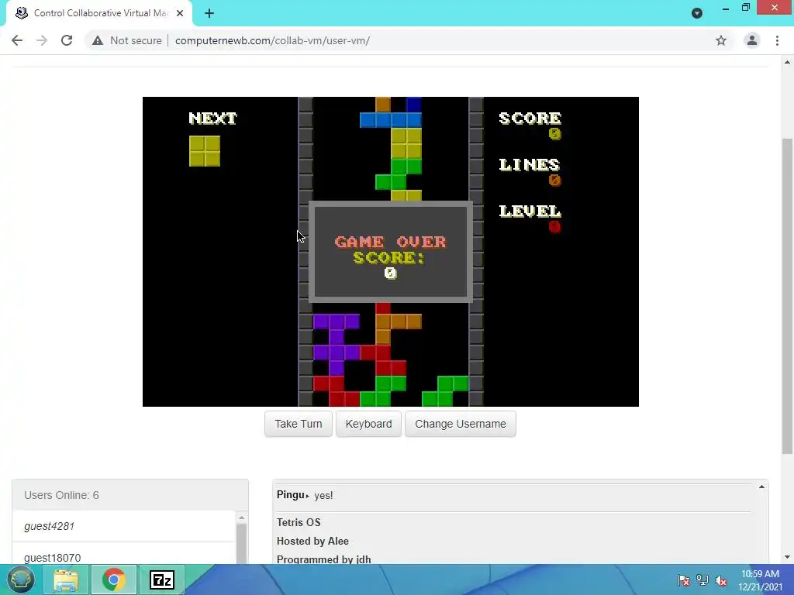Click Pingu's chat message "yes!"
The height and width of the screenshot is (595, 794).
click(323, 495)
